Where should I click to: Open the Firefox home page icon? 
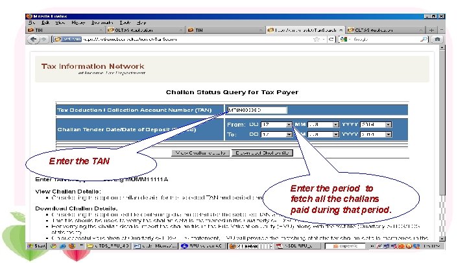(437, 39)
